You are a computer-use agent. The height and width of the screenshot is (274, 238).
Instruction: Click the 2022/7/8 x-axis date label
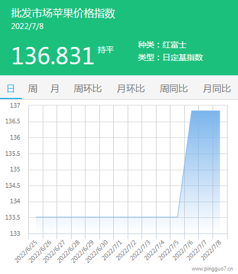211,250
